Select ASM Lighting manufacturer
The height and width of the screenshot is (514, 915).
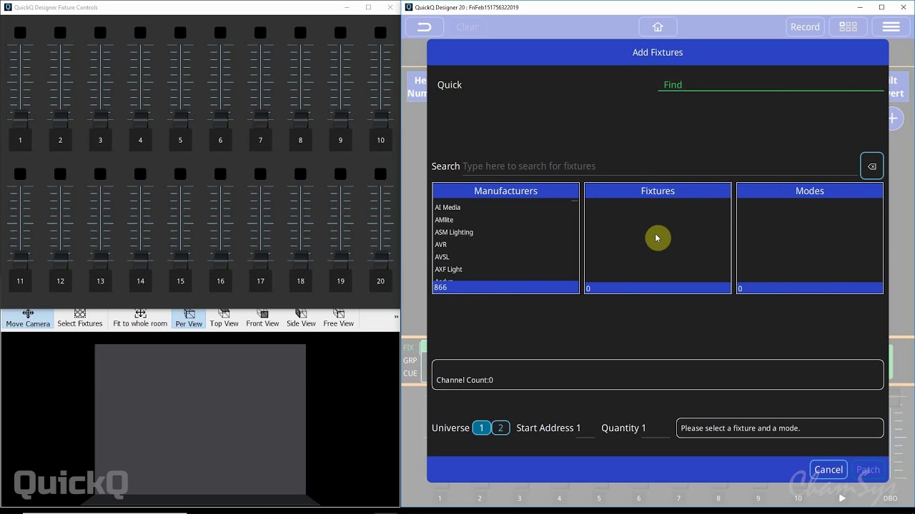(454, 232)
